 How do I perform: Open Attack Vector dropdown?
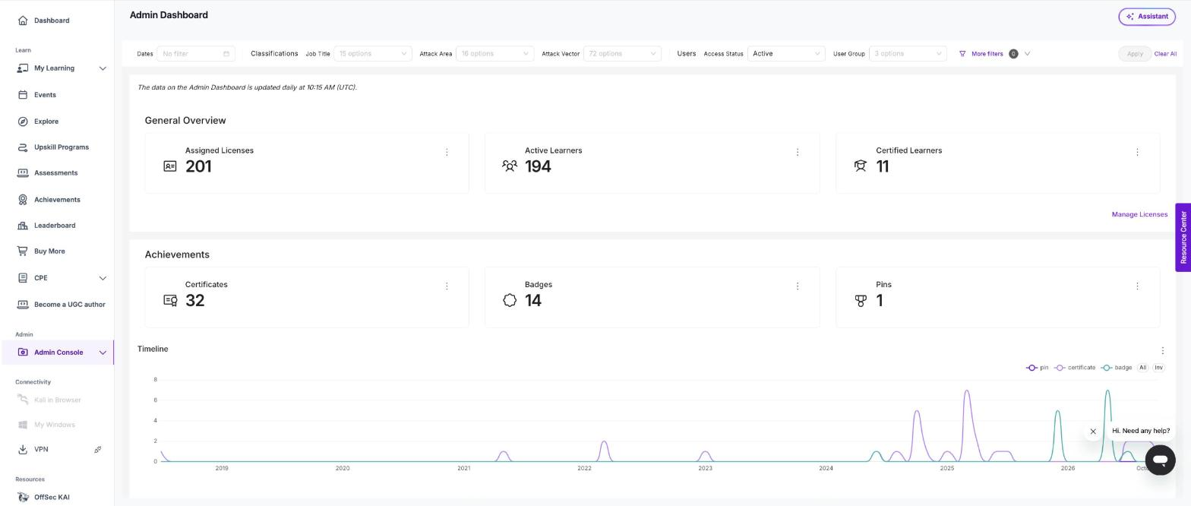click(622, 54)
